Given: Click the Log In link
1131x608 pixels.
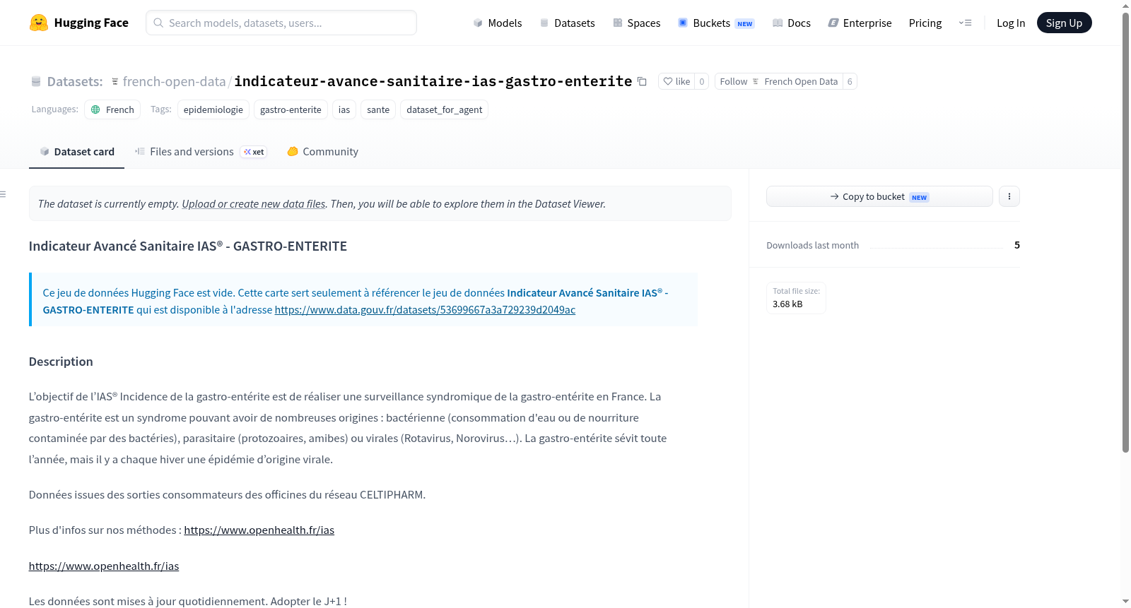Looking at the screenshot, I should [x=1011, y=23].
